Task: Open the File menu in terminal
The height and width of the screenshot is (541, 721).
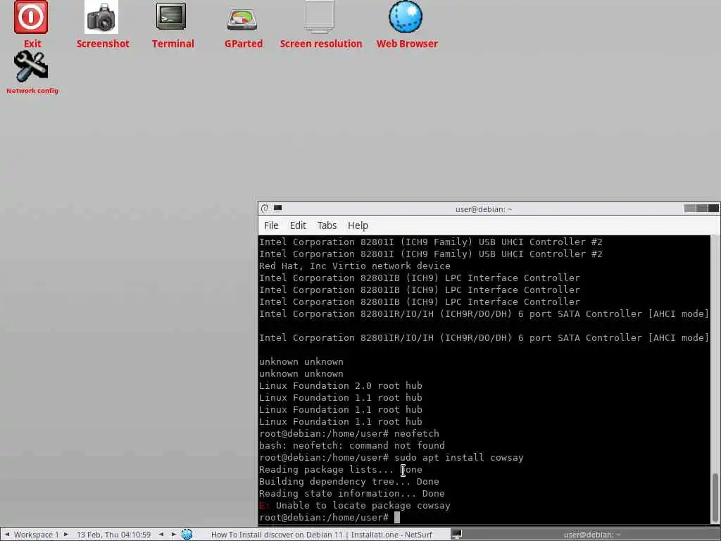Action: coord(271,225)
